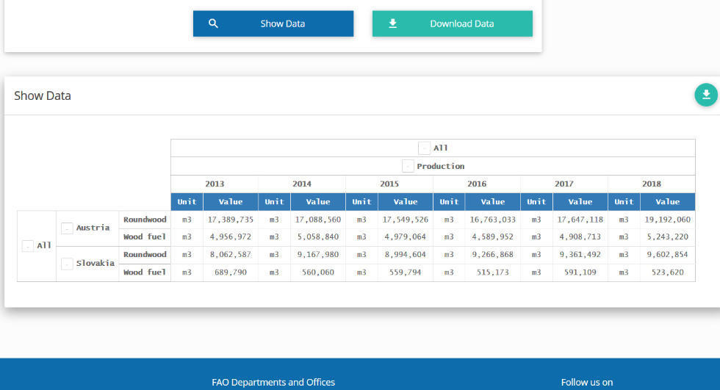Click the Unit header under 2017
720x390 pixels.
[536, 201]
